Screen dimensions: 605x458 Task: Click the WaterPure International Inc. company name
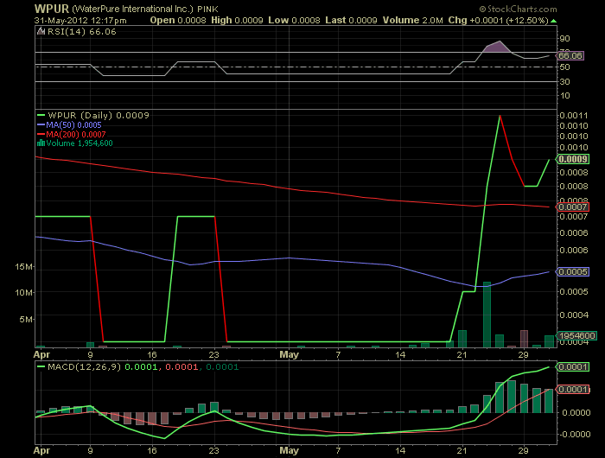(x=132, y=9)
